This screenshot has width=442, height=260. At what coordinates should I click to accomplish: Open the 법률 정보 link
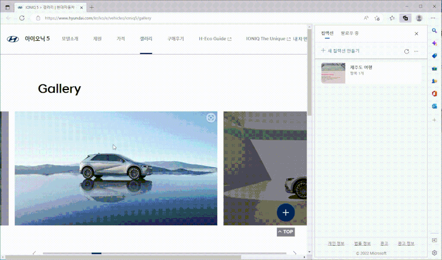pyautogui.click(x=362, y=243)
